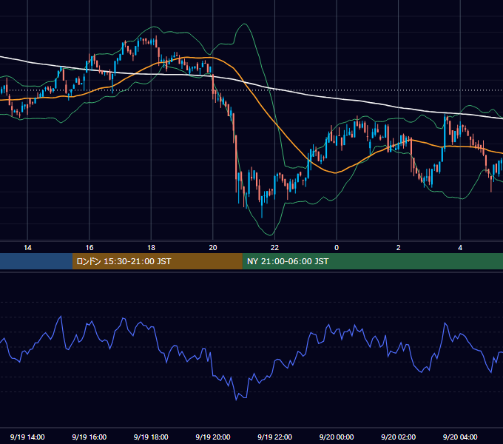Click the 9/19 18:00 time label
The image size is (503, 444).
[151, 437]
